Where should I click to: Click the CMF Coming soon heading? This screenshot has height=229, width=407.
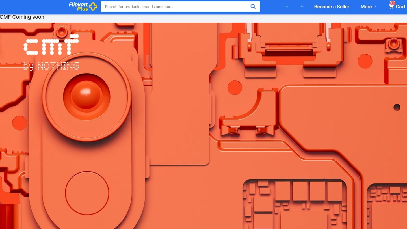click(22, 17)
